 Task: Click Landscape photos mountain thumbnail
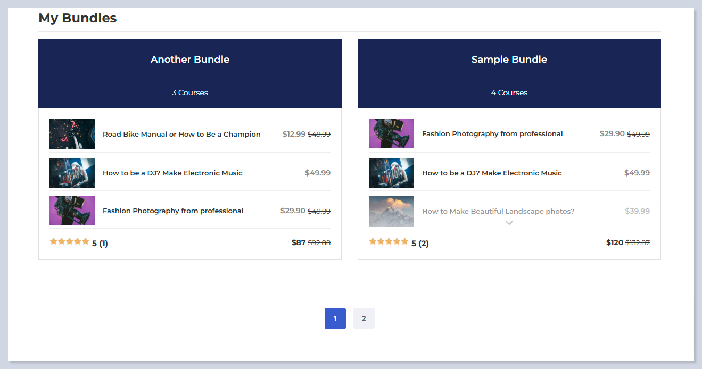[391, 211]
